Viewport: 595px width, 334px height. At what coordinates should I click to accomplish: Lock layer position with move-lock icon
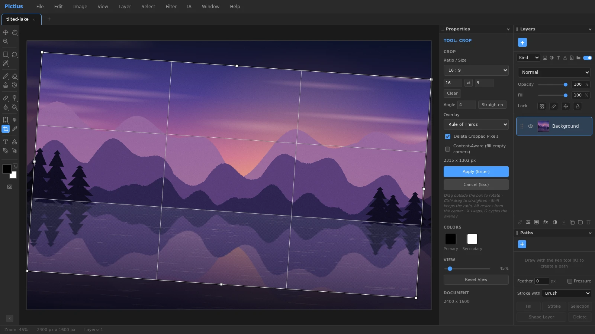[x=566, y=106]
